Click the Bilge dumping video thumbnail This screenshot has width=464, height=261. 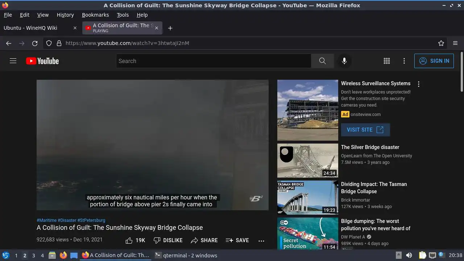tap(308, 233)
